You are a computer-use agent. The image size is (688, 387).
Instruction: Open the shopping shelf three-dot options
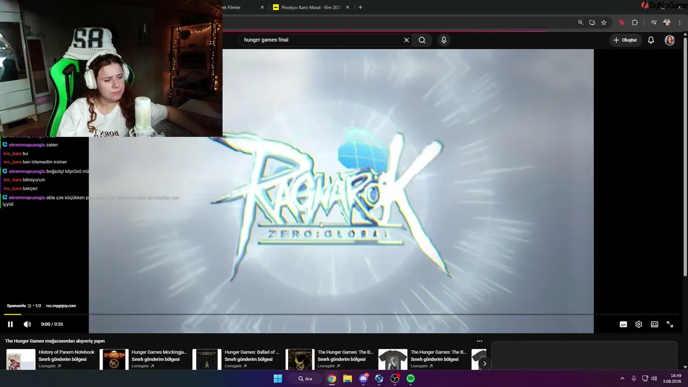click(479, 341)
